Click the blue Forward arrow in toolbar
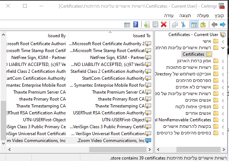The height and width of the screenshot is (161, 229). coord(222,24)
